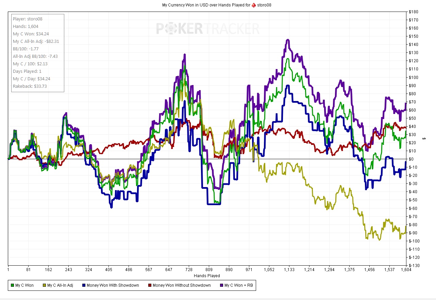Click the red spade icon in the chart title
Image resolution: width=436 pixels, height=300 pixels.
[x=254, y=5]
